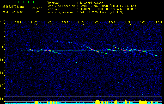The height and width of the screenshot is (104, 164).
Task: Click the Receiving Location label
Action: pos(61,6)
